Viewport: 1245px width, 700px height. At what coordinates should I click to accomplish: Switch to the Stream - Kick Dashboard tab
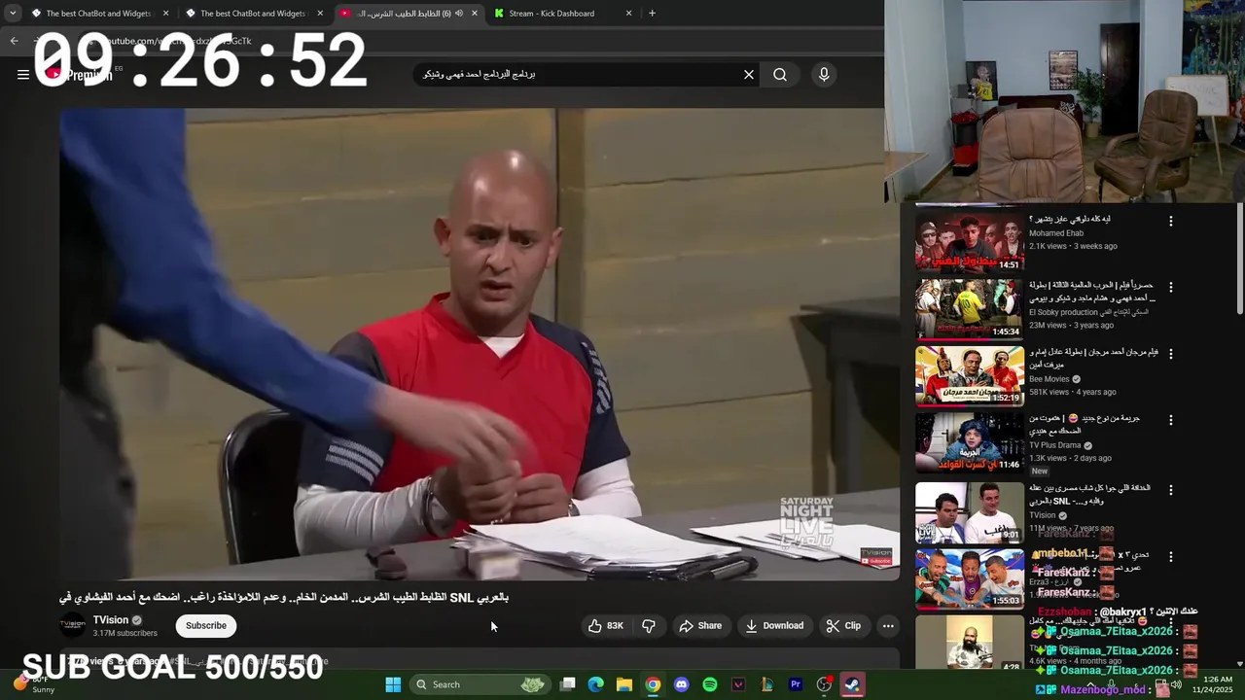point(562,14)
